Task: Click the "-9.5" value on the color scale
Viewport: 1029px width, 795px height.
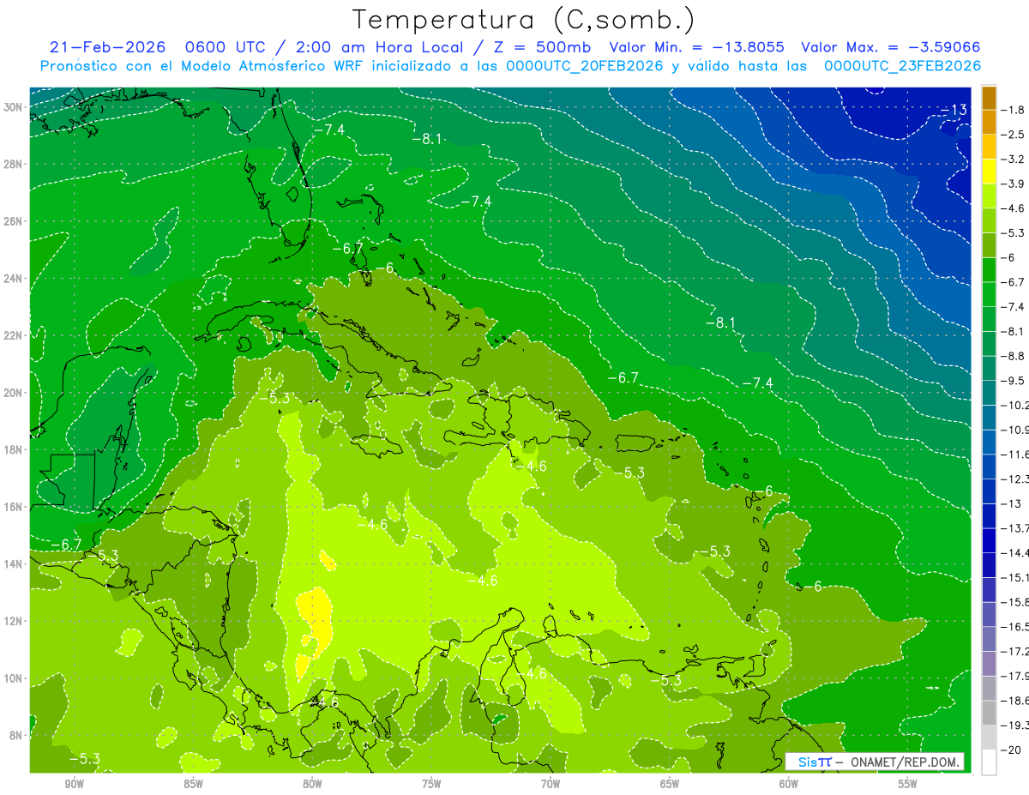Action: click(x=1013, y=381)
